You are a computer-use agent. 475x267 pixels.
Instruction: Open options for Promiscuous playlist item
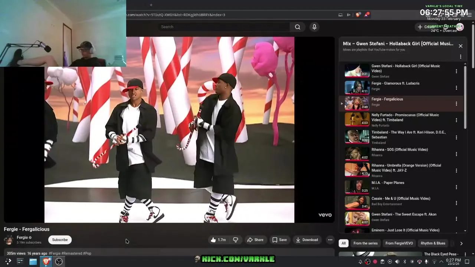click(x=456, y=120)
